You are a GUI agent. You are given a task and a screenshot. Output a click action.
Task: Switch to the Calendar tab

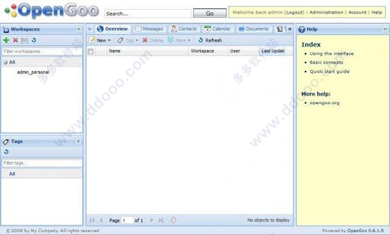(x=217, y=29)
